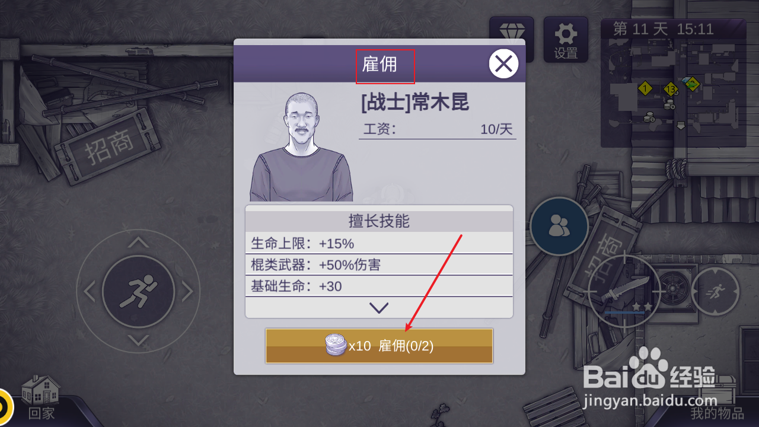Screen dimensions: 759x427
Task: Open the settings gear button
Action: [566, 39]
